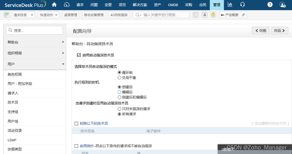Select 只对未指派的请求 radio option

click(119, 109)
